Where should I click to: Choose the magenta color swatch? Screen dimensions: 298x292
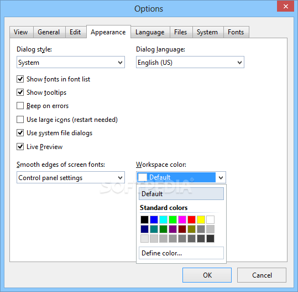pos(182,219)
